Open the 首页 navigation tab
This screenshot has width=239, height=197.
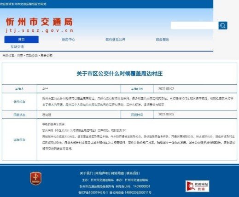21,40
